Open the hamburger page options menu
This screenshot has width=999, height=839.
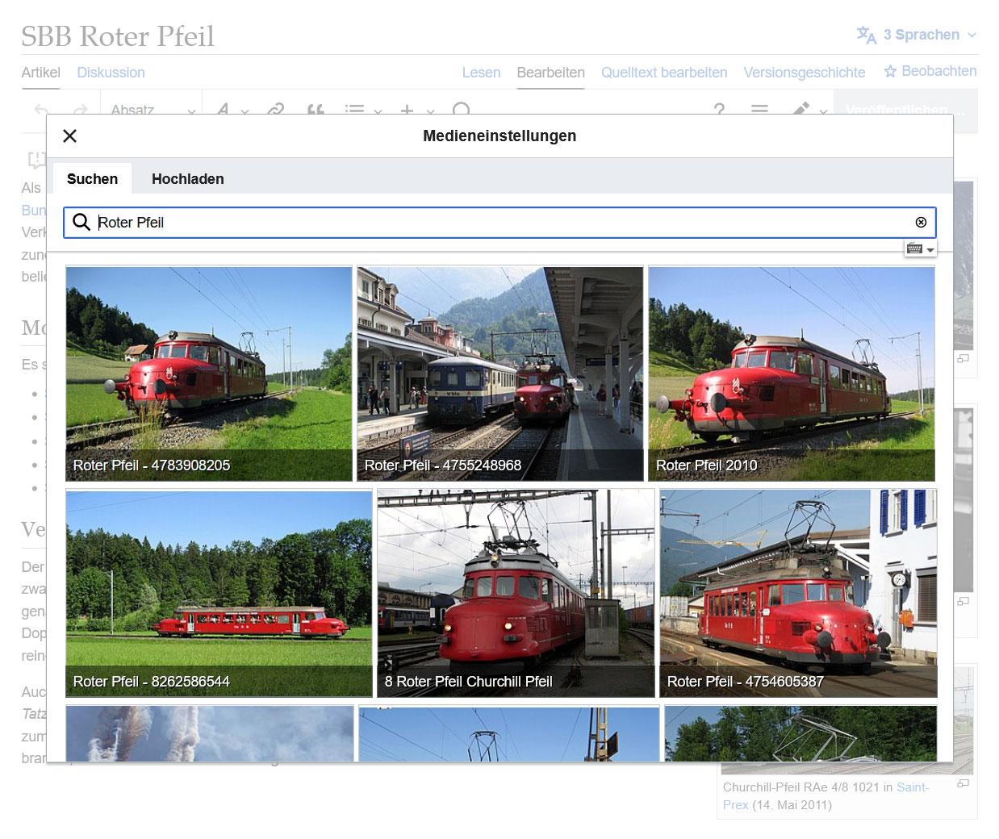pyautogui.click(x=759, y=109)
